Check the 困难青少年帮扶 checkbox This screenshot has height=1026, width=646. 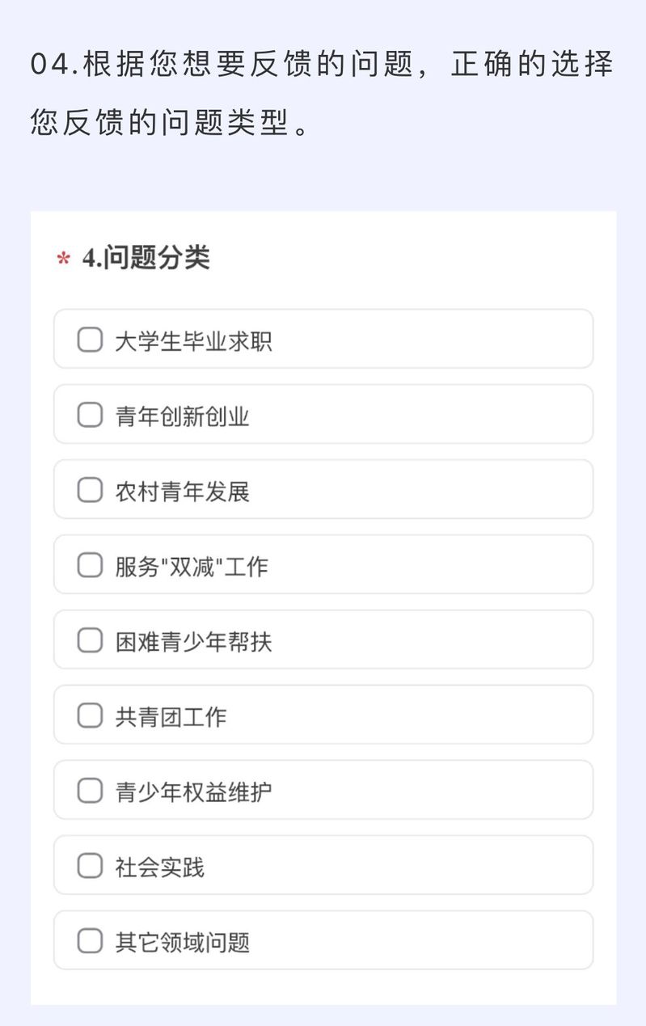90,640
